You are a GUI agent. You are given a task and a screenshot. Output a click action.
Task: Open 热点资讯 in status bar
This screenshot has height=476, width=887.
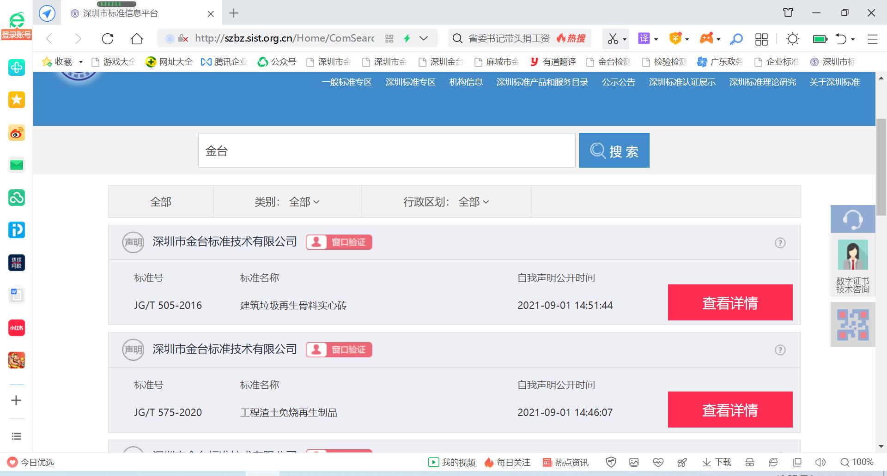tap(565, 462)
